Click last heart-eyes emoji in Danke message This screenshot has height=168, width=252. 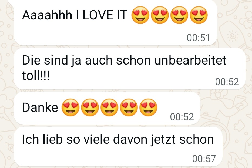click(148, 107)
